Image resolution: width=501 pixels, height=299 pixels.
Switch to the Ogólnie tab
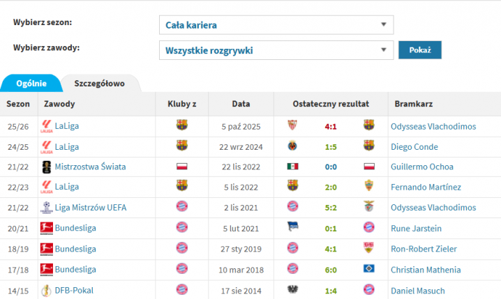31,83
